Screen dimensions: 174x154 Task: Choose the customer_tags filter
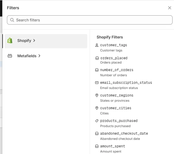[x=114, y=45]
